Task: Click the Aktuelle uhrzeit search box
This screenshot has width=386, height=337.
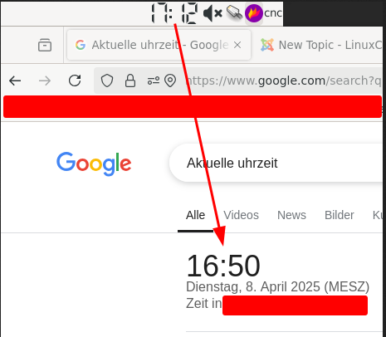Action: [276, 163]
